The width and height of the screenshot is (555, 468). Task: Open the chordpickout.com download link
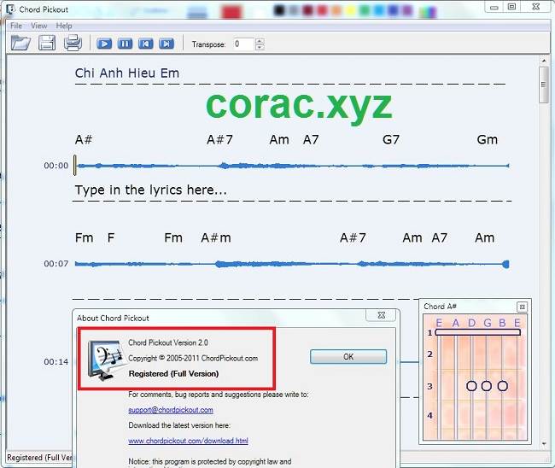(x=188, y=441)
